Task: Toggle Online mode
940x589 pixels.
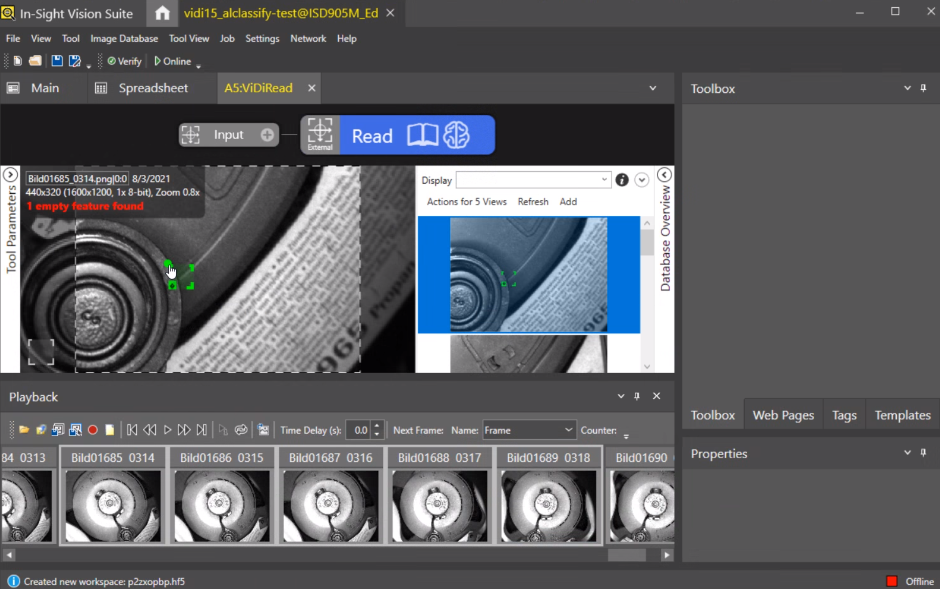Action: pos(173,61)
